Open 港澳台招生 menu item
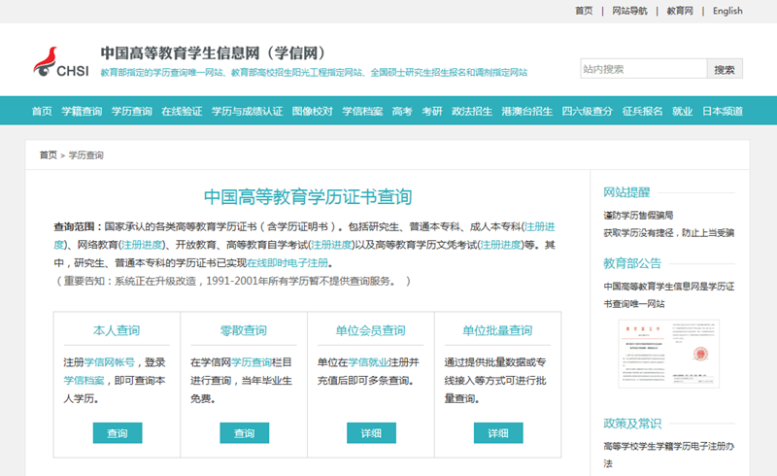The width and height of the screenshot is (777, 476). (526, 111)
